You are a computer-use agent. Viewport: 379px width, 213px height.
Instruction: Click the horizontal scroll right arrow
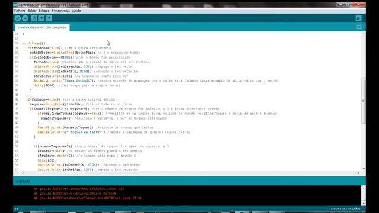(358, 173)
